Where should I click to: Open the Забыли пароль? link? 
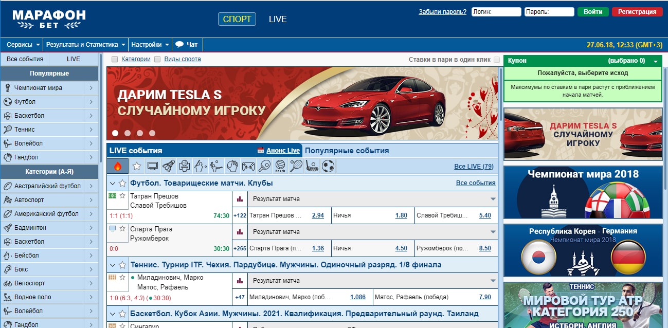442,12
